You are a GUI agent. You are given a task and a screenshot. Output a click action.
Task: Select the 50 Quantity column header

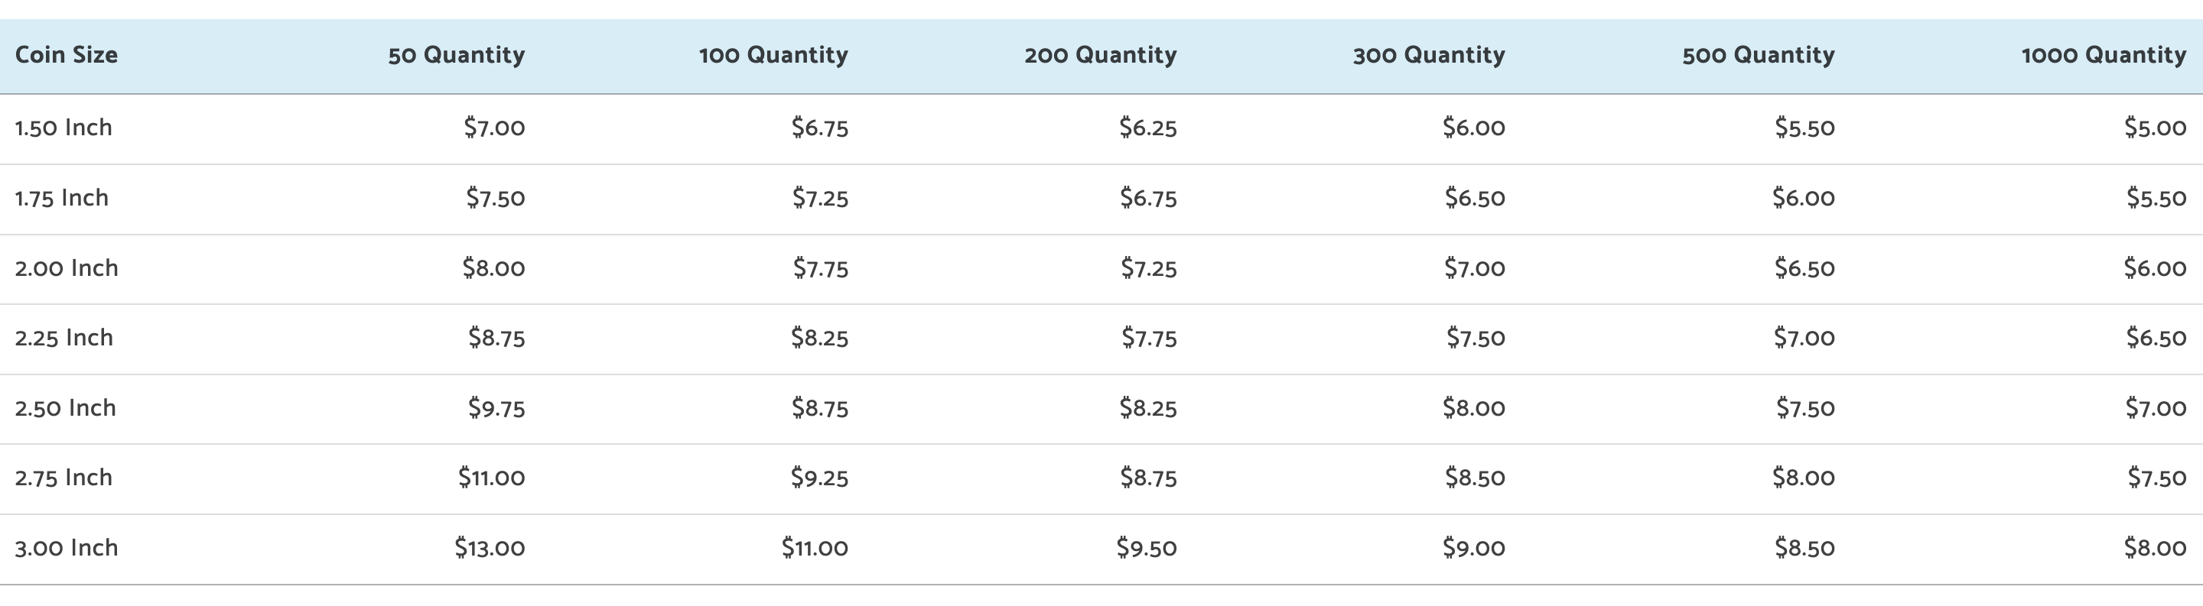[x=457, y=55]
